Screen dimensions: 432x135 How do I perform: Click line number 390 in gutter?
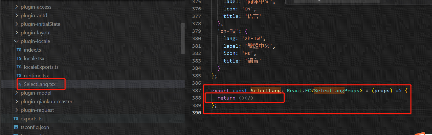pyautogui.click(x=197, y=113)
